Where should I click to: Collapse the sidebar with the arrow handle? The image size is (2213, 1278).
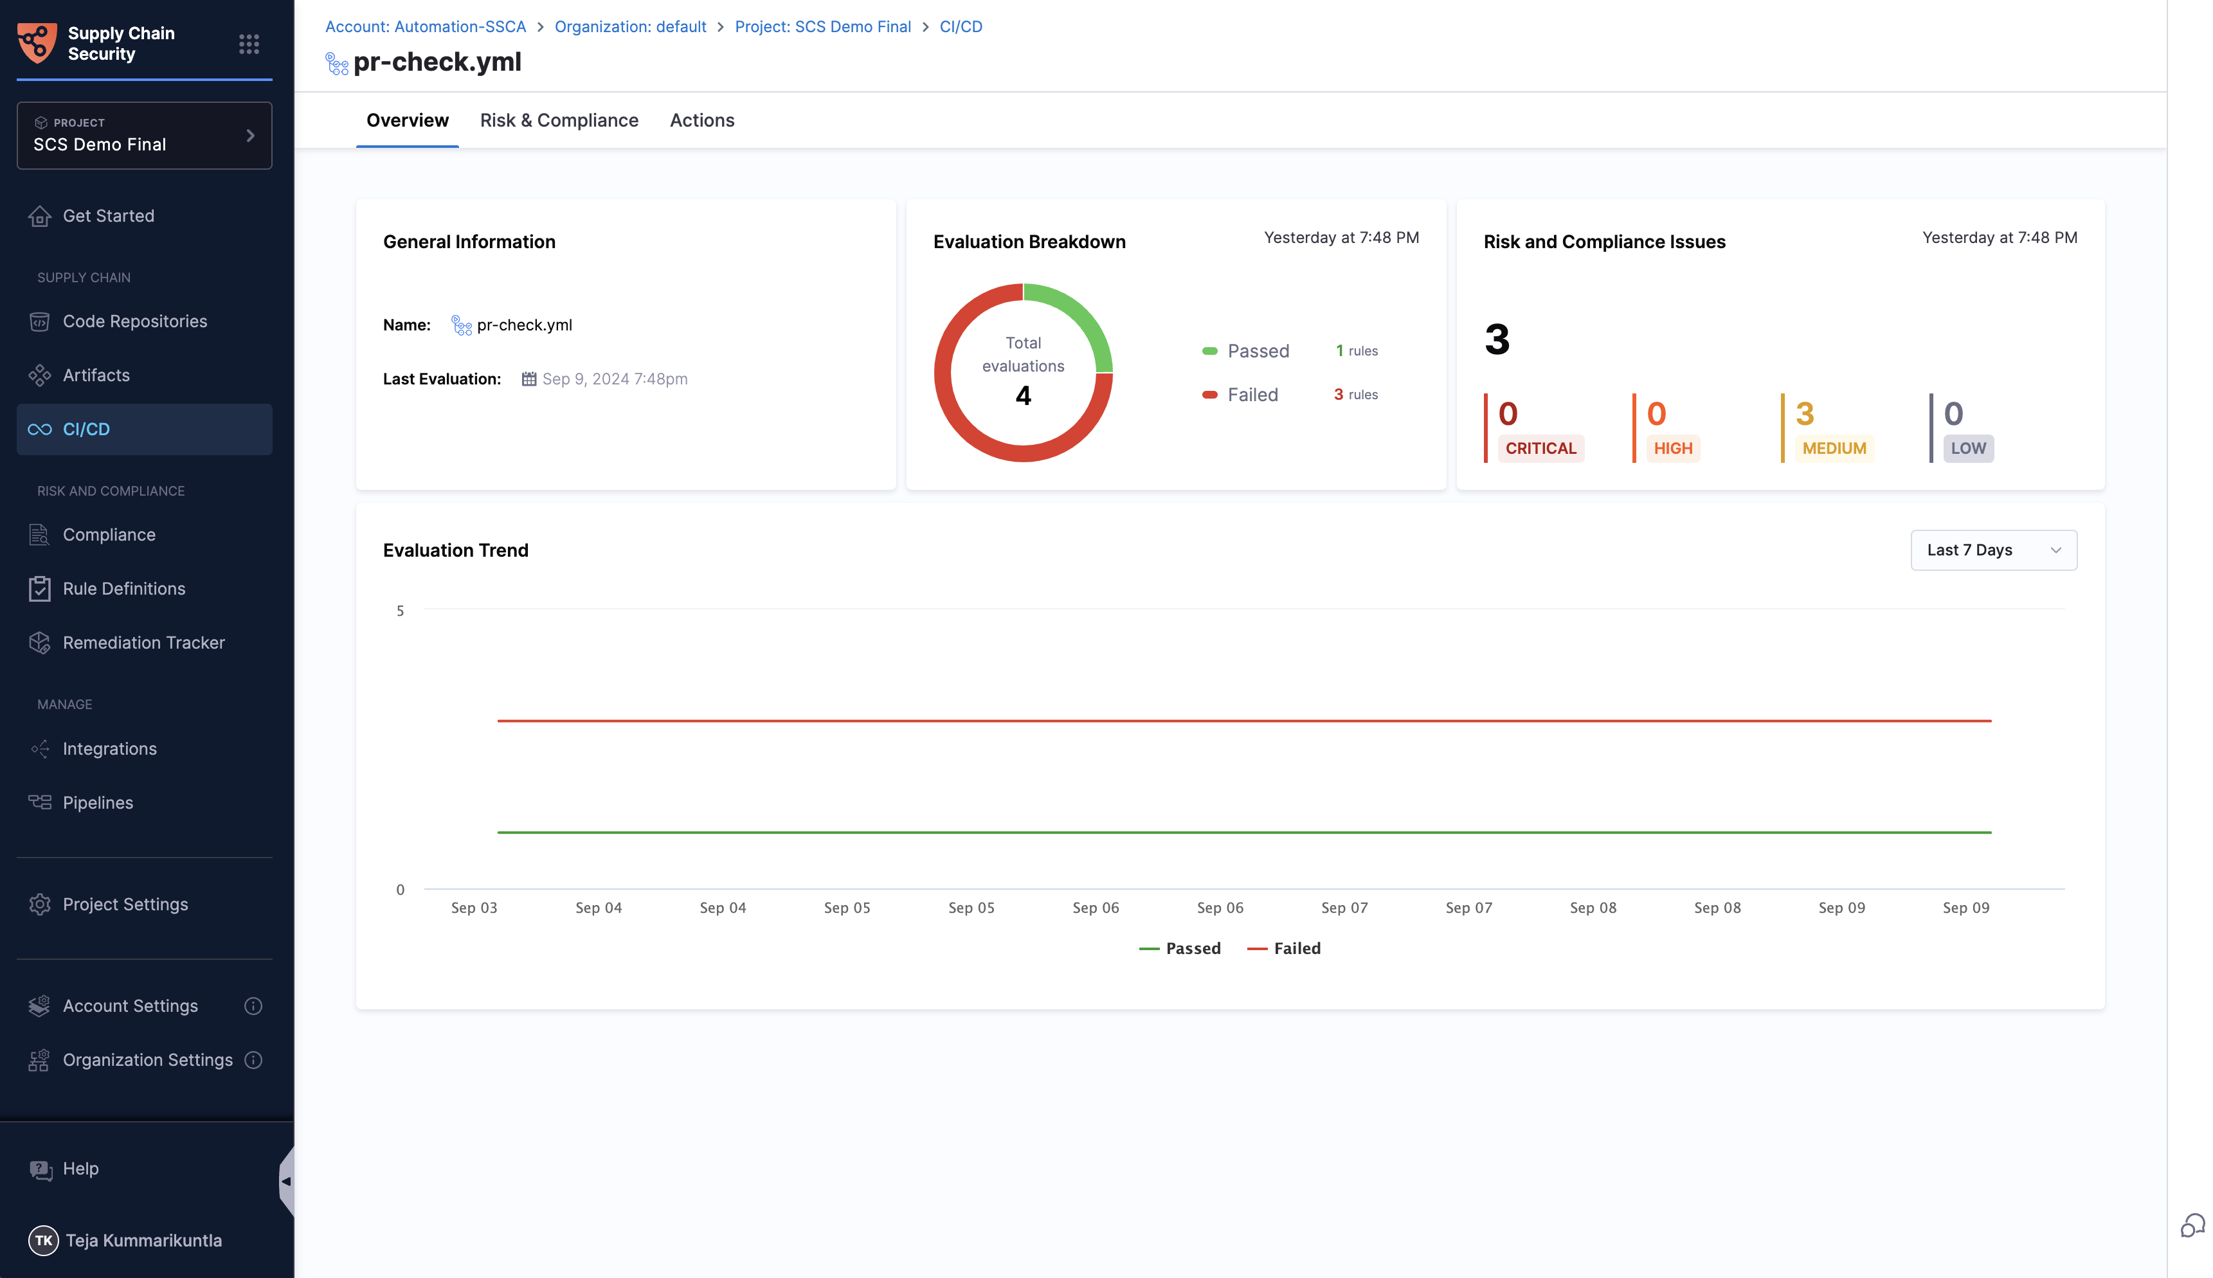[x=285, y=1182]
